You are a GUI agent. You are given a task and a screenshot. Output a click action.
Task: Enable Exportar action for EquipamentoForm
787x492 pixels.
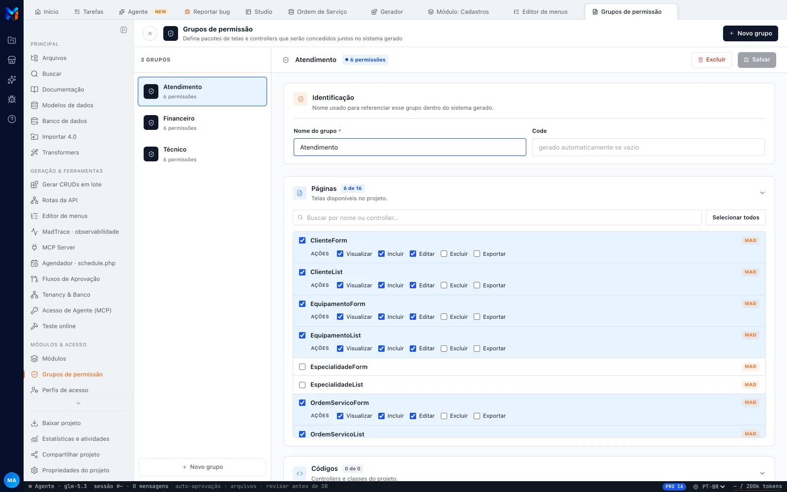pyautogui.click(x=477, y=317)
